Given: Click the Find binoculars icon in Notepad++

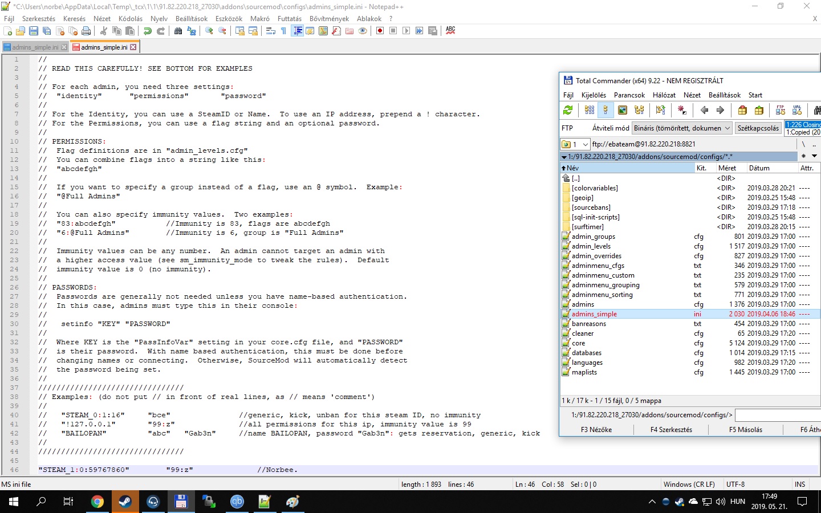Looking at the screenshot, I should [x=178, y=31].
